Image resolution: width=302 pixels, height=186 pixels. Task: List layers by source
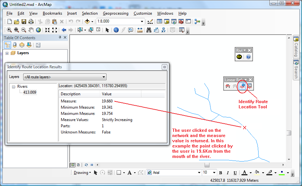pyautogui.click(x=15, y=45)
